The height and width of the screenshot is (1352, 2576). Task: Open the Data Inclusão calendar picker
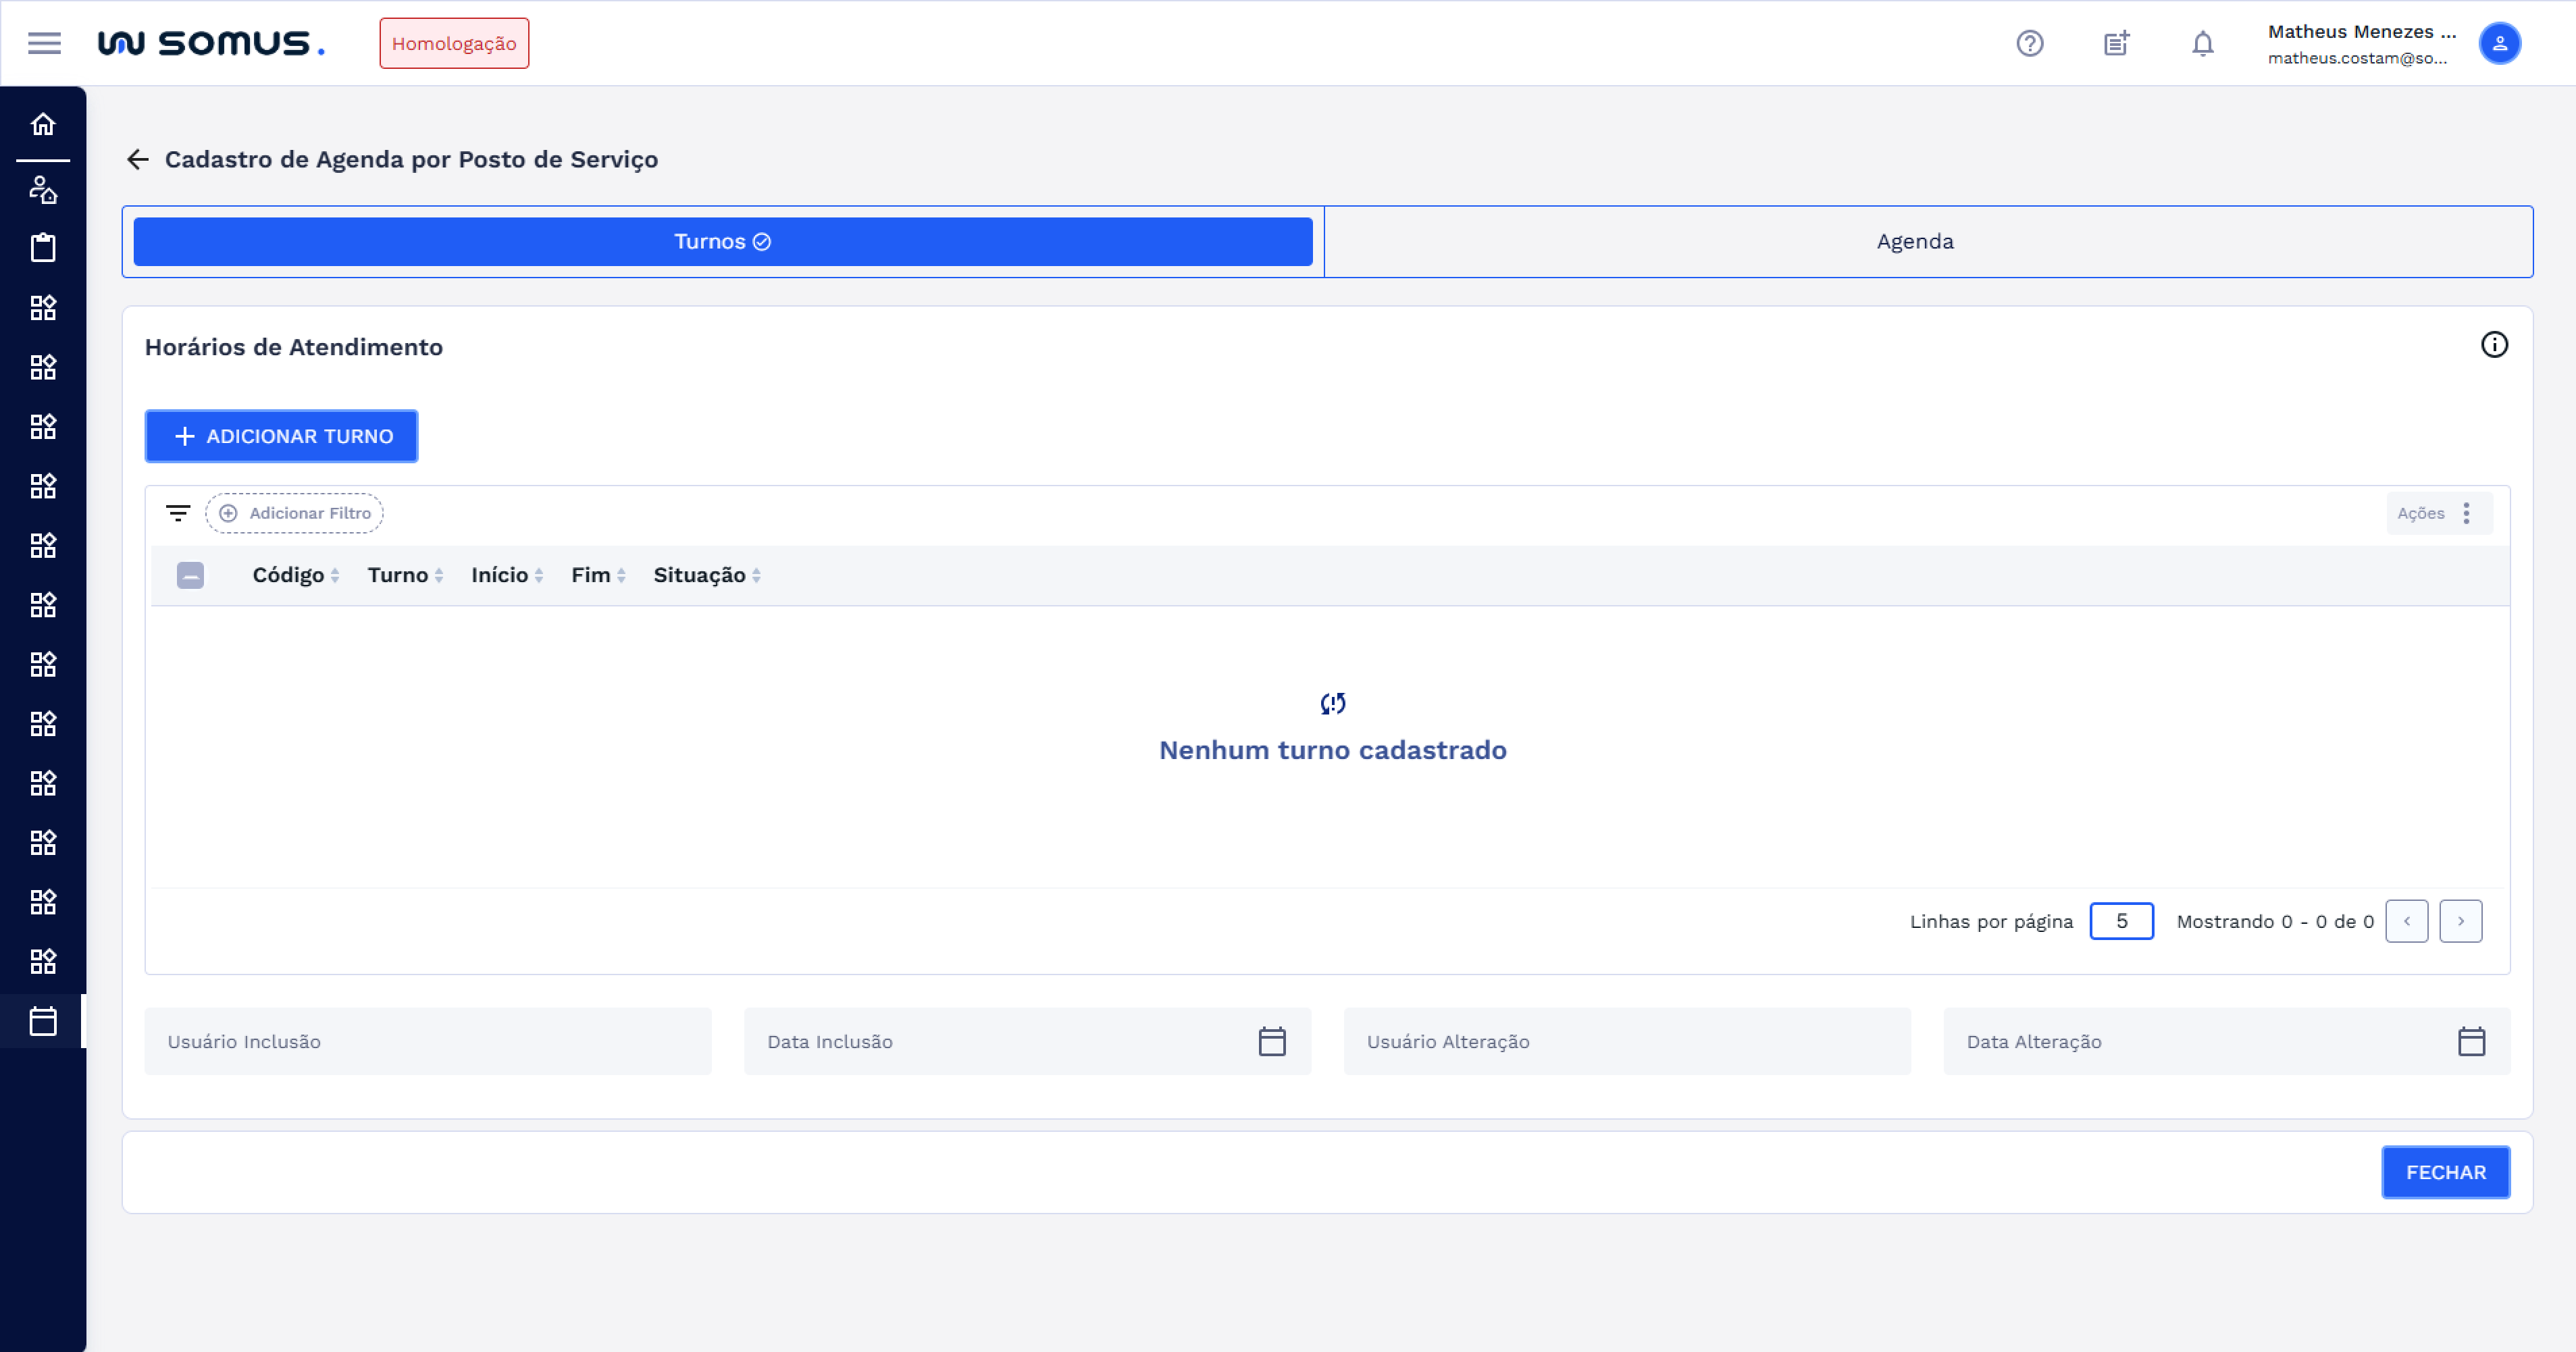(x=1271, y=1041)
